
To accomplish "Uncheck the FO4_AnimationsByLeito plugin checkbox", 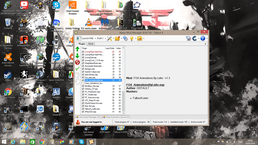I will pos(83,80).
